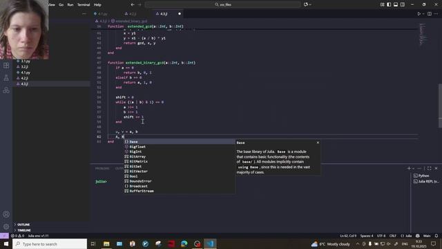This screenshot has height=249, width=442.
Task: Open the Help menu
Action: point(97,5)
